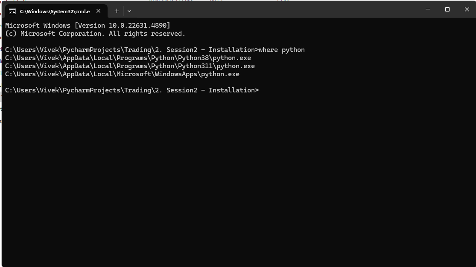
Task: Click the cmd icon in the terminal tab
Action: tap(12, 11)
